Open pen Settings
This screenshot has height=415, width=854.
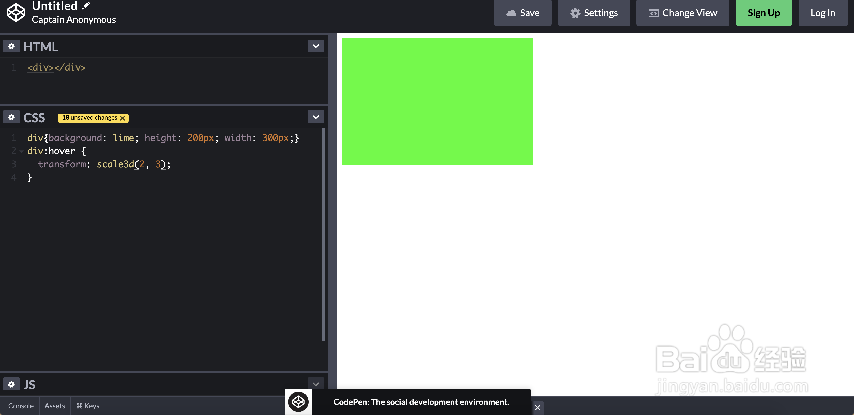click(x=594, y=13)
